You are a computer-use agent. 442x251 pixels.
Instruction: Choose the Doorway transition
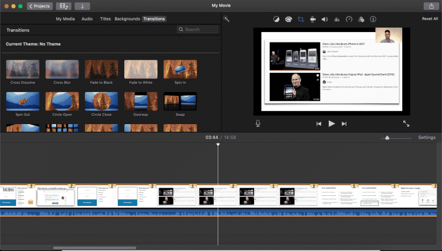pos(141,102)
